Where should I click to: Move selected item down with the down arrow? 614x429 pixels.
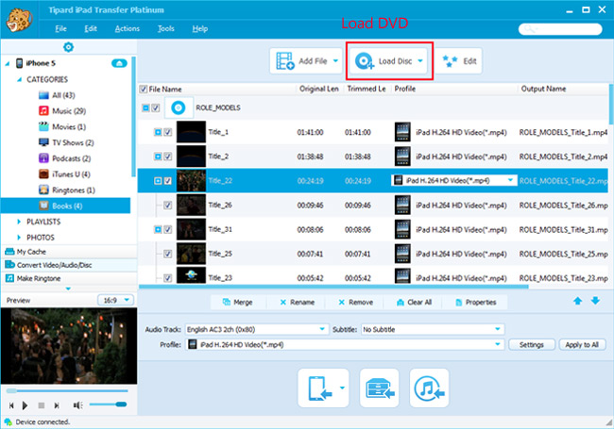(596, 301)
